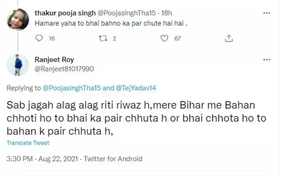282x178 pixels.
Task: Open the three-dot menu on Ranjeet's tweet
Action: coord(267,59)
